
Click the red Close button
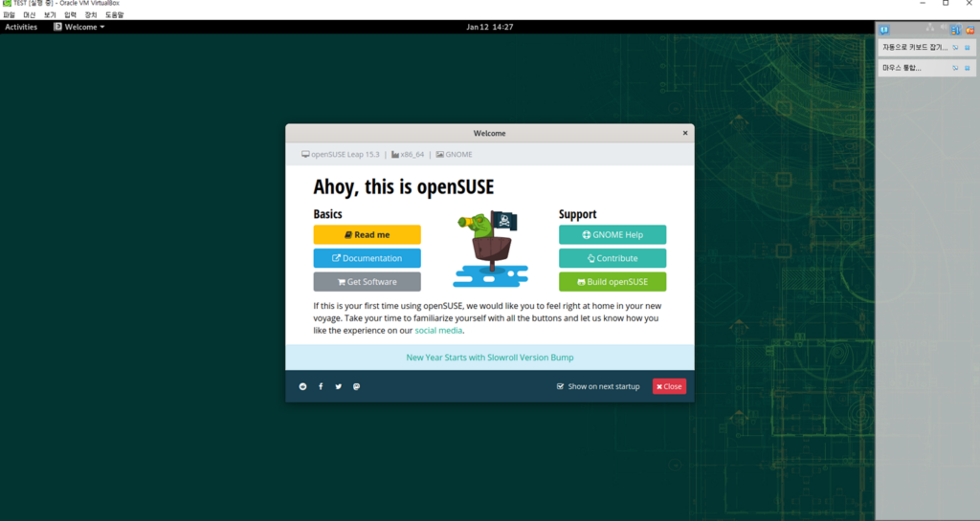click(x=669, y=387)
